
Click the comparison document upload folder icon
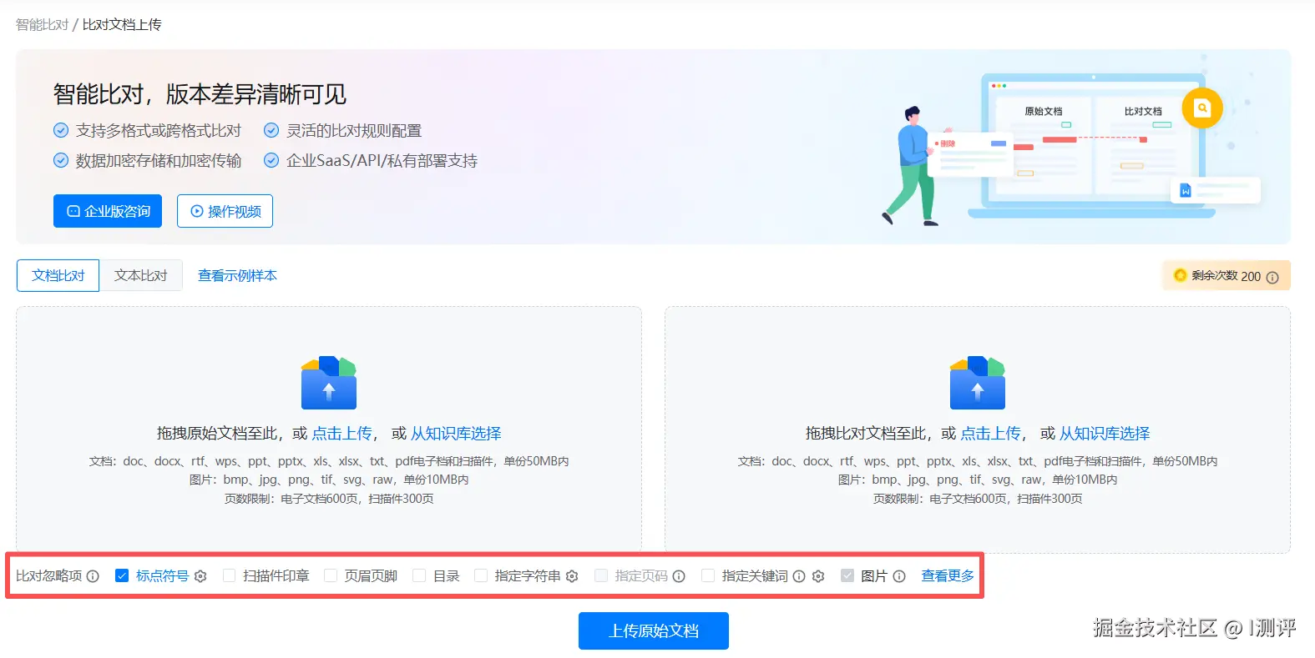click(978, 382)
